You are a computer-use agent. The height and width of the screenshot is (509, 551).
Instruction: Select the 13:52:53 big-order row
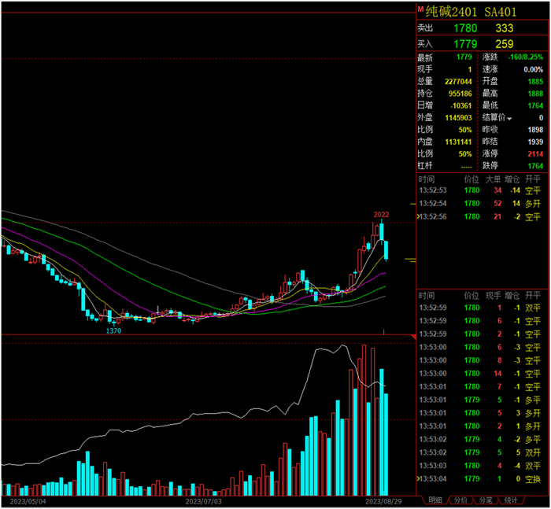pos(479,190)
